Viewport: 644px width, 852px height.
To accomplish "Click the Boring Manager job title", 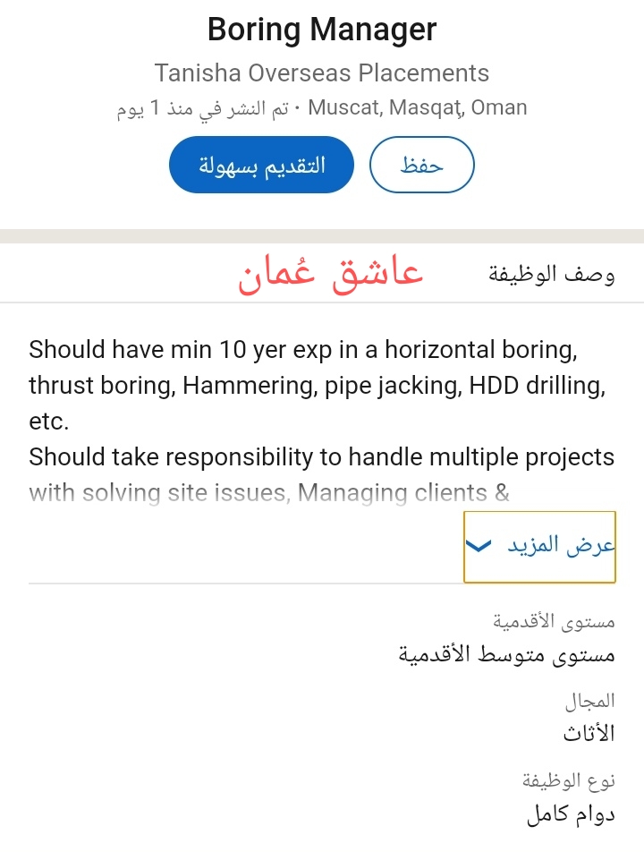I will pyautogui.click(x=322, y=30).
